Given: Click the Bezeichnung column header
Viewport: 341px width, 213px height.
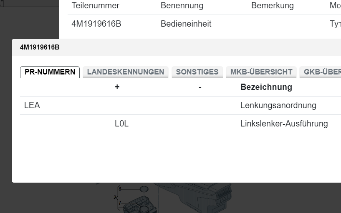Looking at the screenshot, I should coord(266,87).
